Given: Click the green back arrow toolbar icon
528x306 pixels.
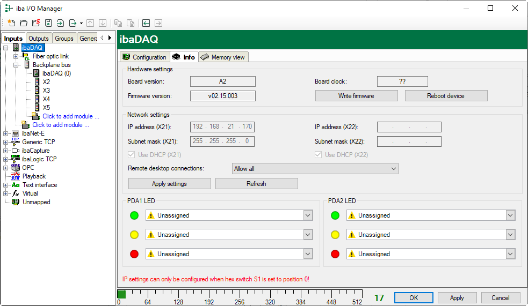Looking at the screenshot, I should 146,23.
